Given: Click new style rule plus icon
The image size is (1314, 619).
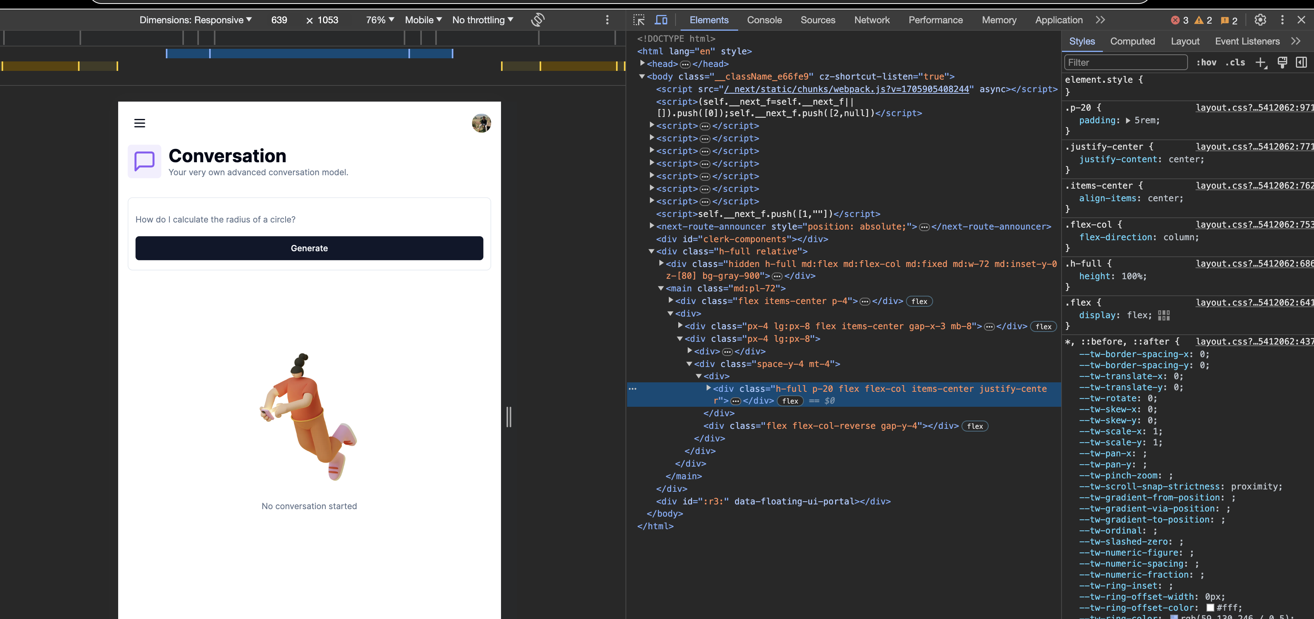Looking at the screenshot, I should pos(1260,62).
